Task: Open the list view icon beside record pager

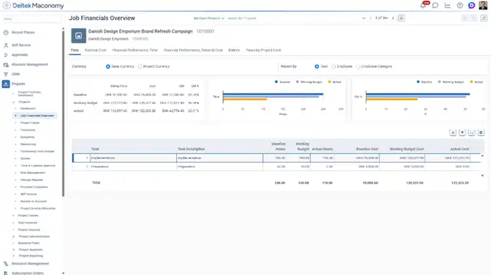Action: click(x=401, y=18)
